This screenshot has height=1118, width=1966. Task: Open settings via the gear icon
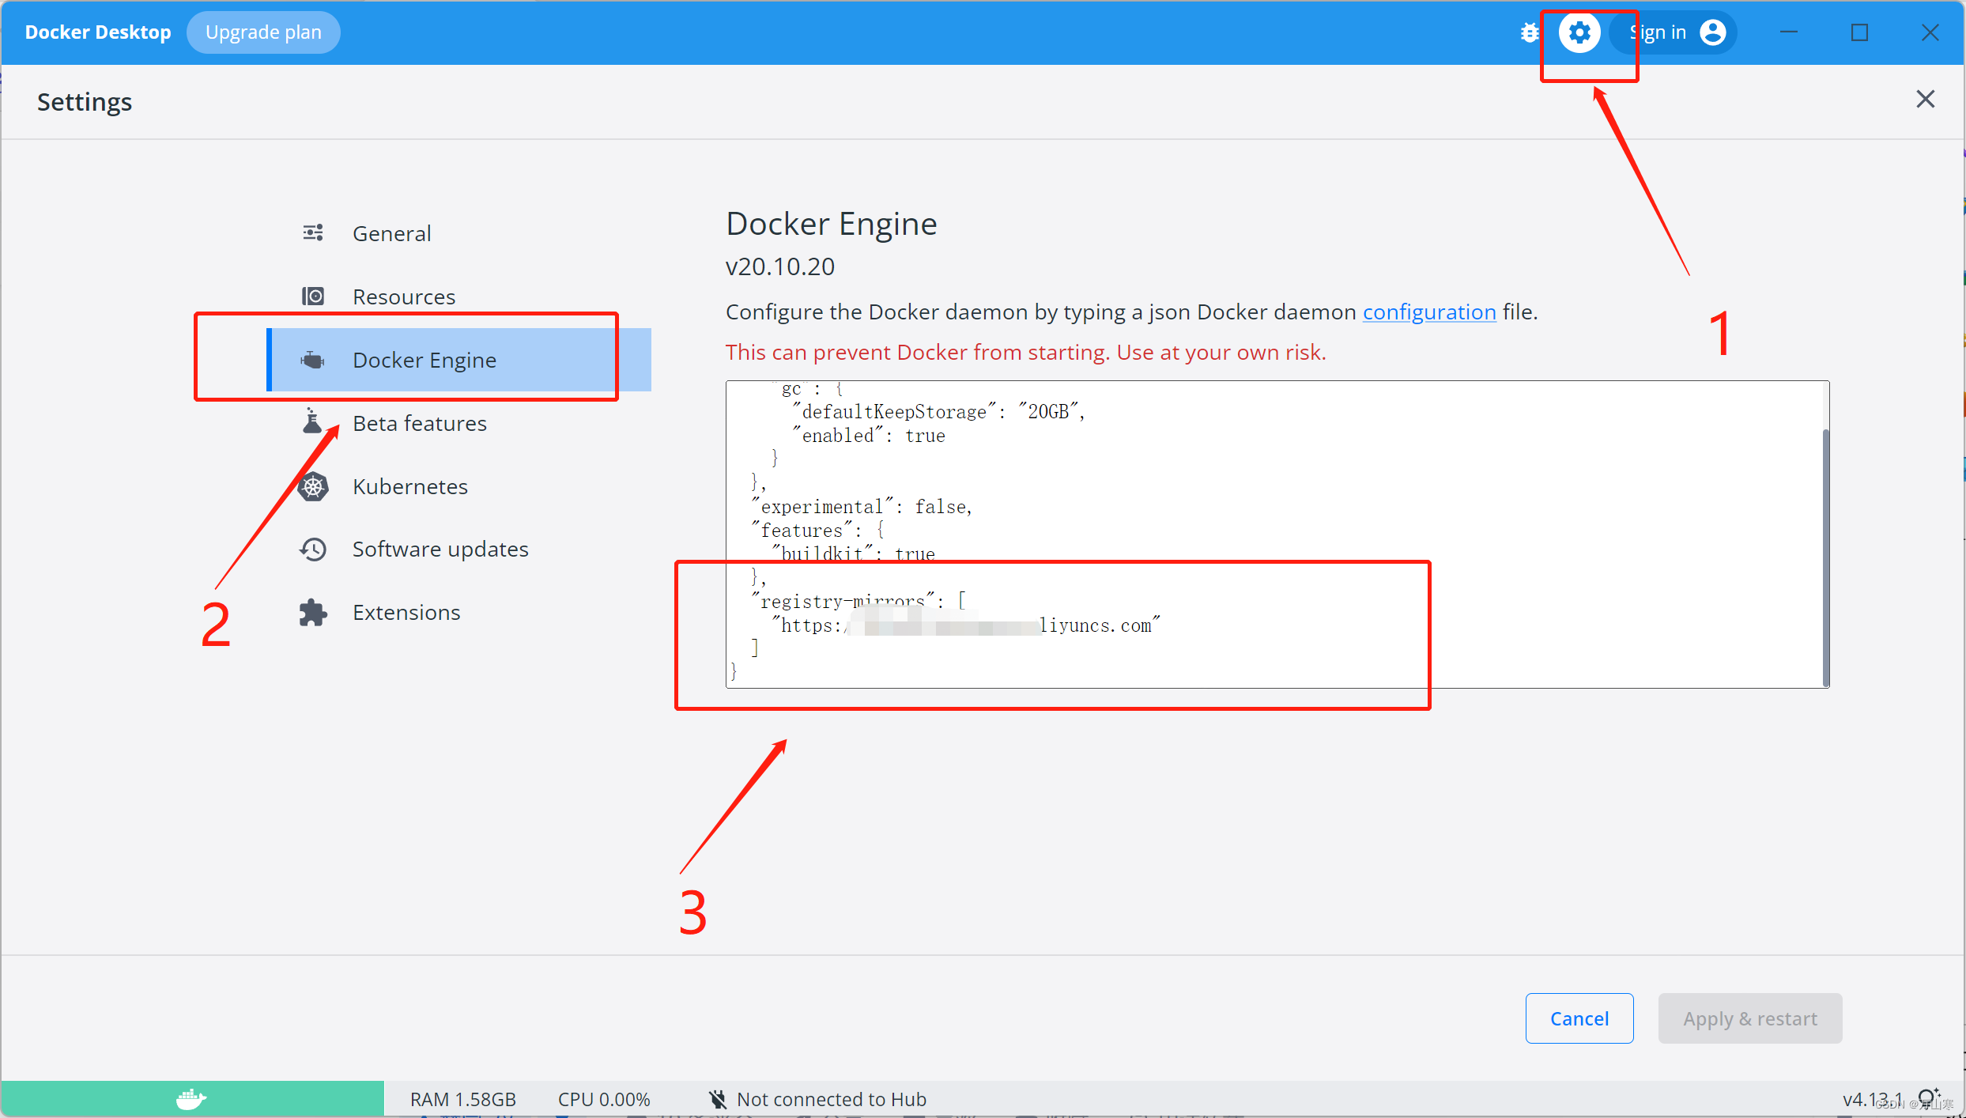pyautogui.click(x=1579, y=32)
